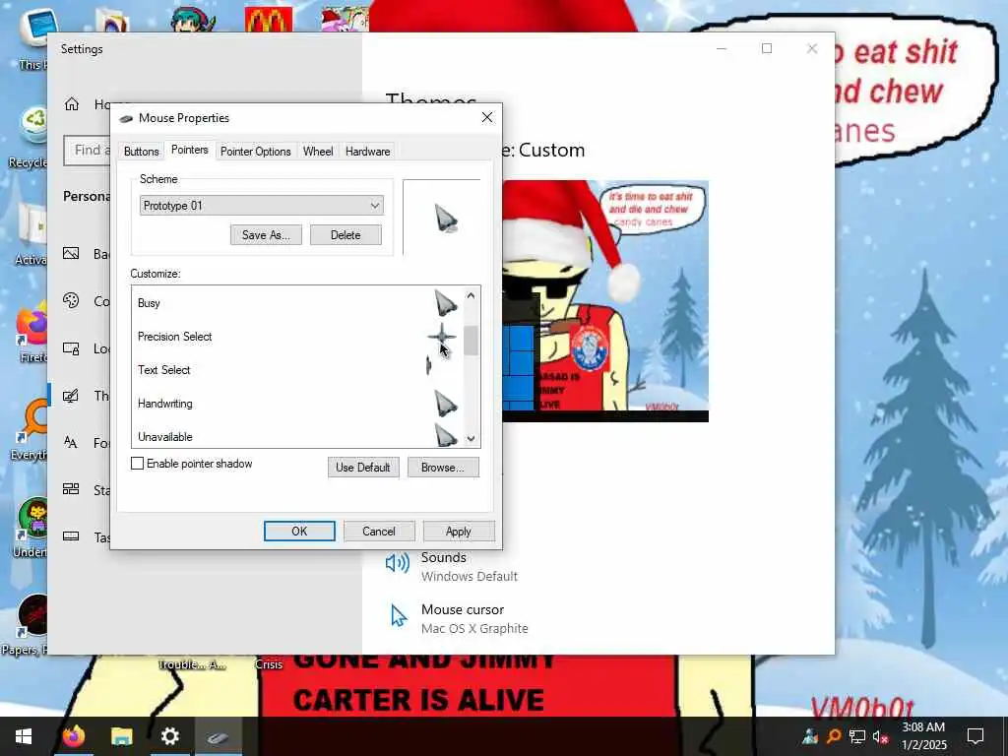
Task: Switch to the Pointers tab
Action: pyautogui.click(x=190, y=150)
